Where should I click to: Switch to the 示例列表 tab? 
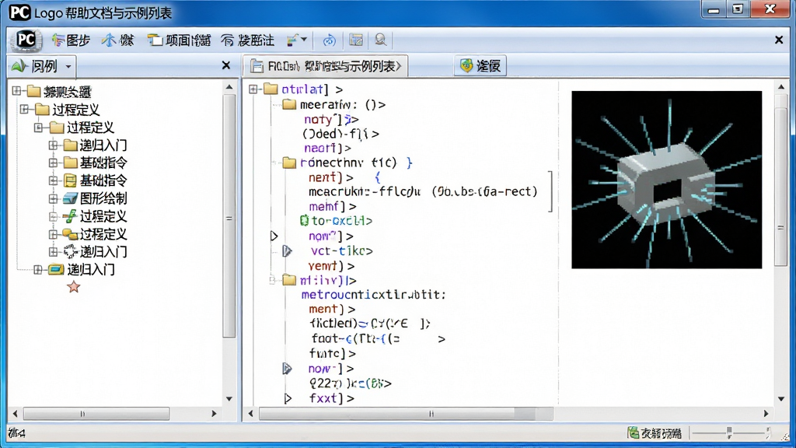(x=326, y=66)
